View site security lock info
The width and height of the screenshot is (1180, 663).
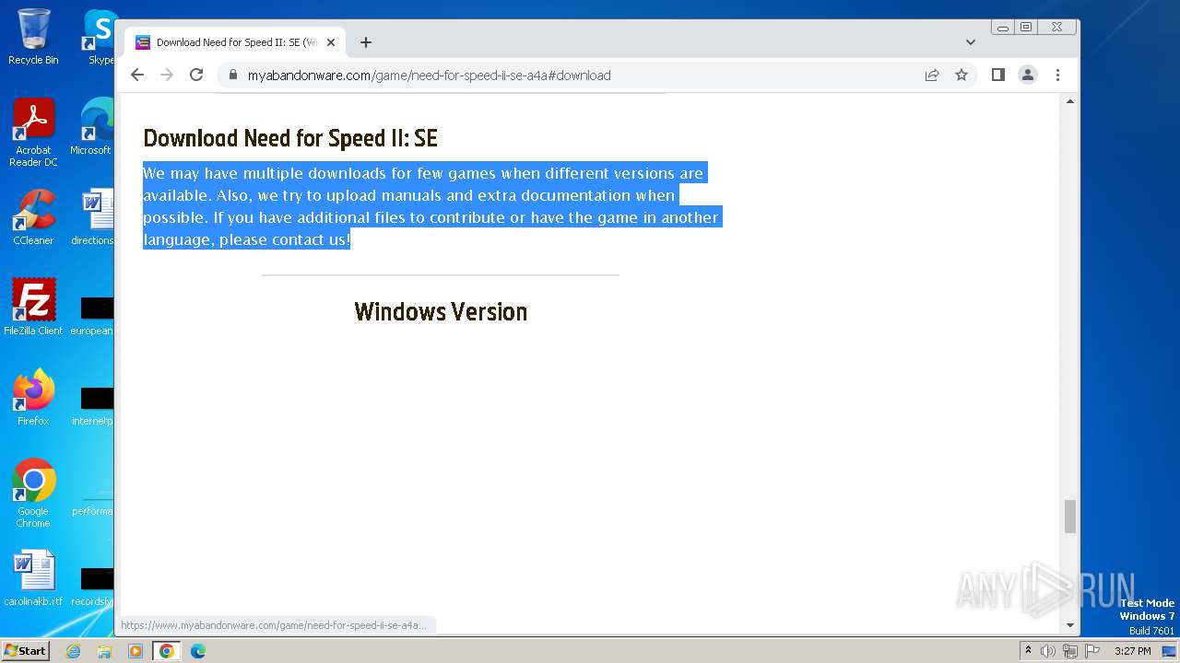(x=233, y=76)
